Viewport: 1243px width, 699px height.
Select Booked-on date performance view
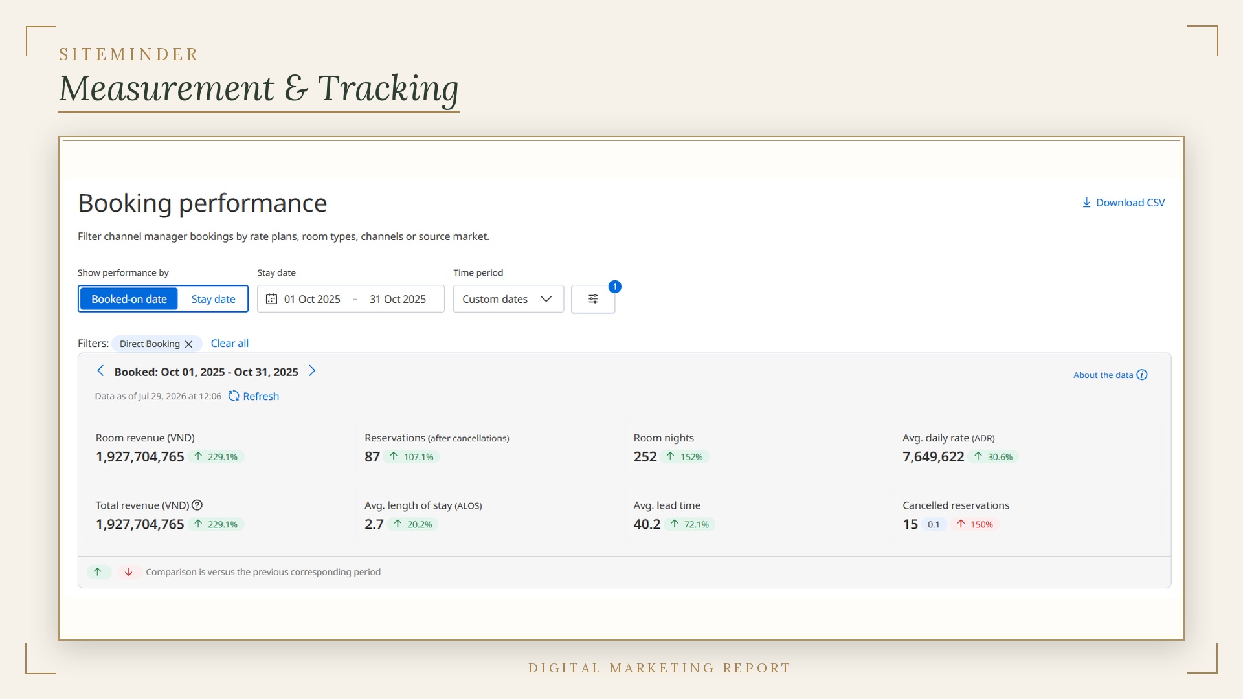point(129,299)
